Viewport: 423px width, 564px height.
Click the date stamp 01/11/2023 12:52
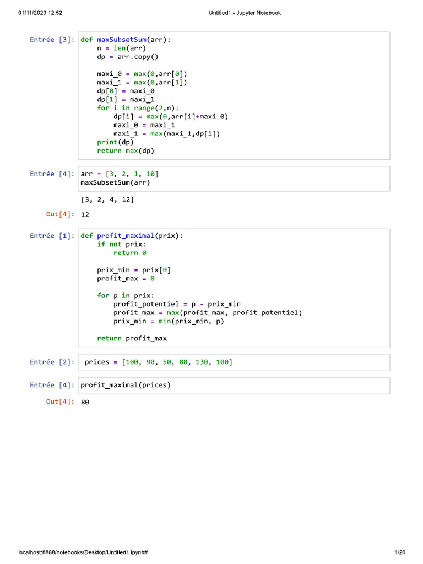tap(40, 13)
